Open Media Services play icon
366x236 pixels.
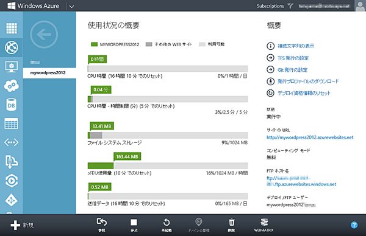point(11,181)
